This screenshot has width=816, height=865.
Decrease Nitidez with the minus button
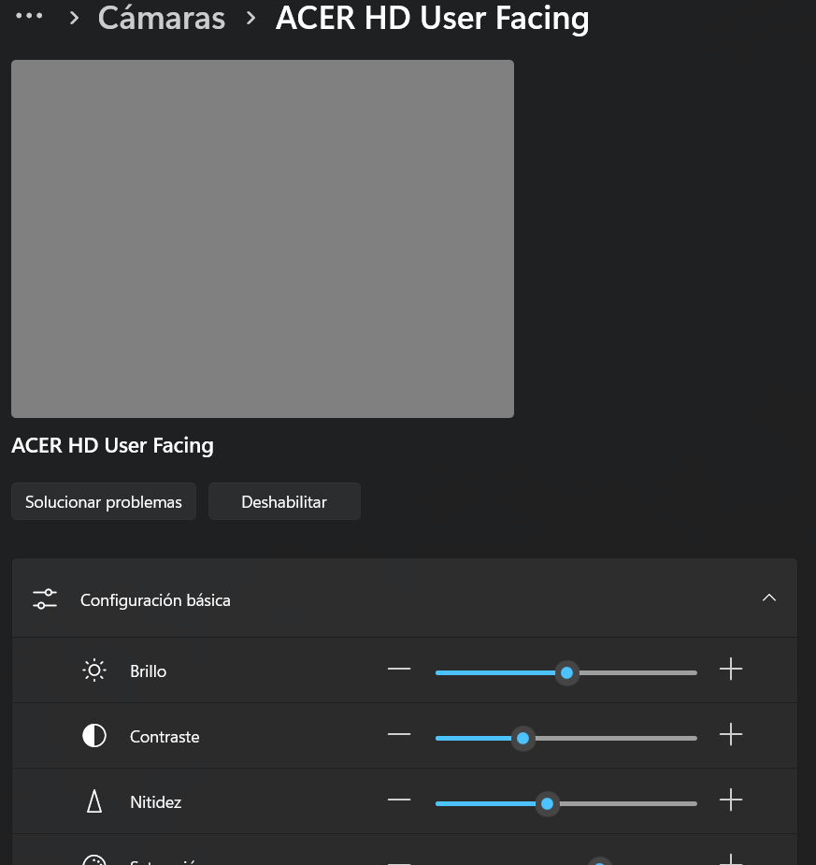tap(399, 800)
